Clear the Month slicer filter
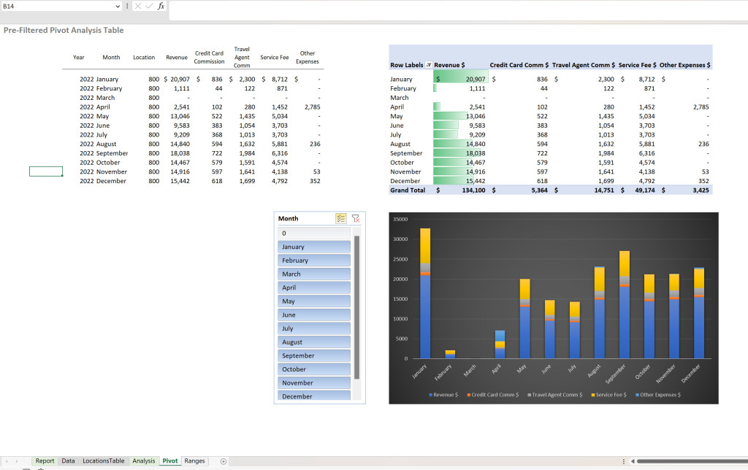 tap(356, 218)
